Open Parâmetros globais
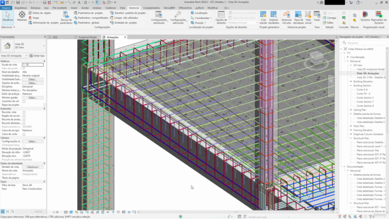Image resolution: width=389 pixels, height=219 pixels. pyautogui.click(x=86, y=23)
